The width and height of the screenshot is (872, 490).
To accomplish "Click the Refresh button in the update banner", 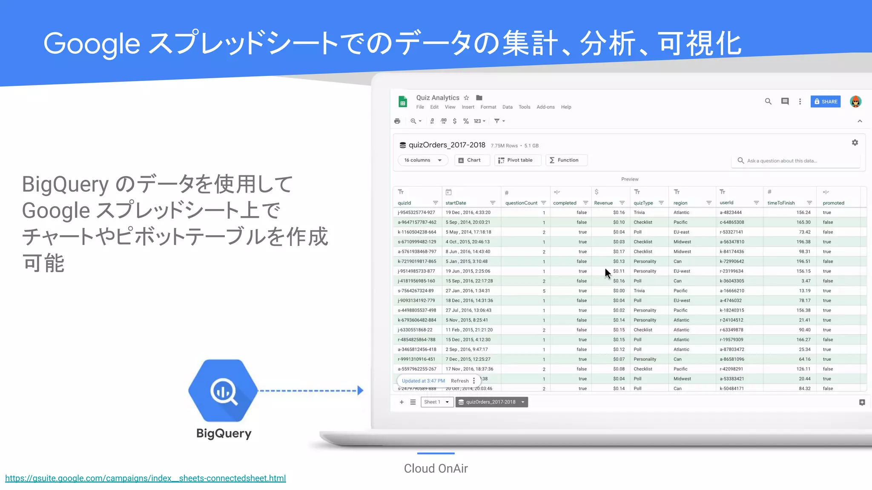I will point(459,381).
